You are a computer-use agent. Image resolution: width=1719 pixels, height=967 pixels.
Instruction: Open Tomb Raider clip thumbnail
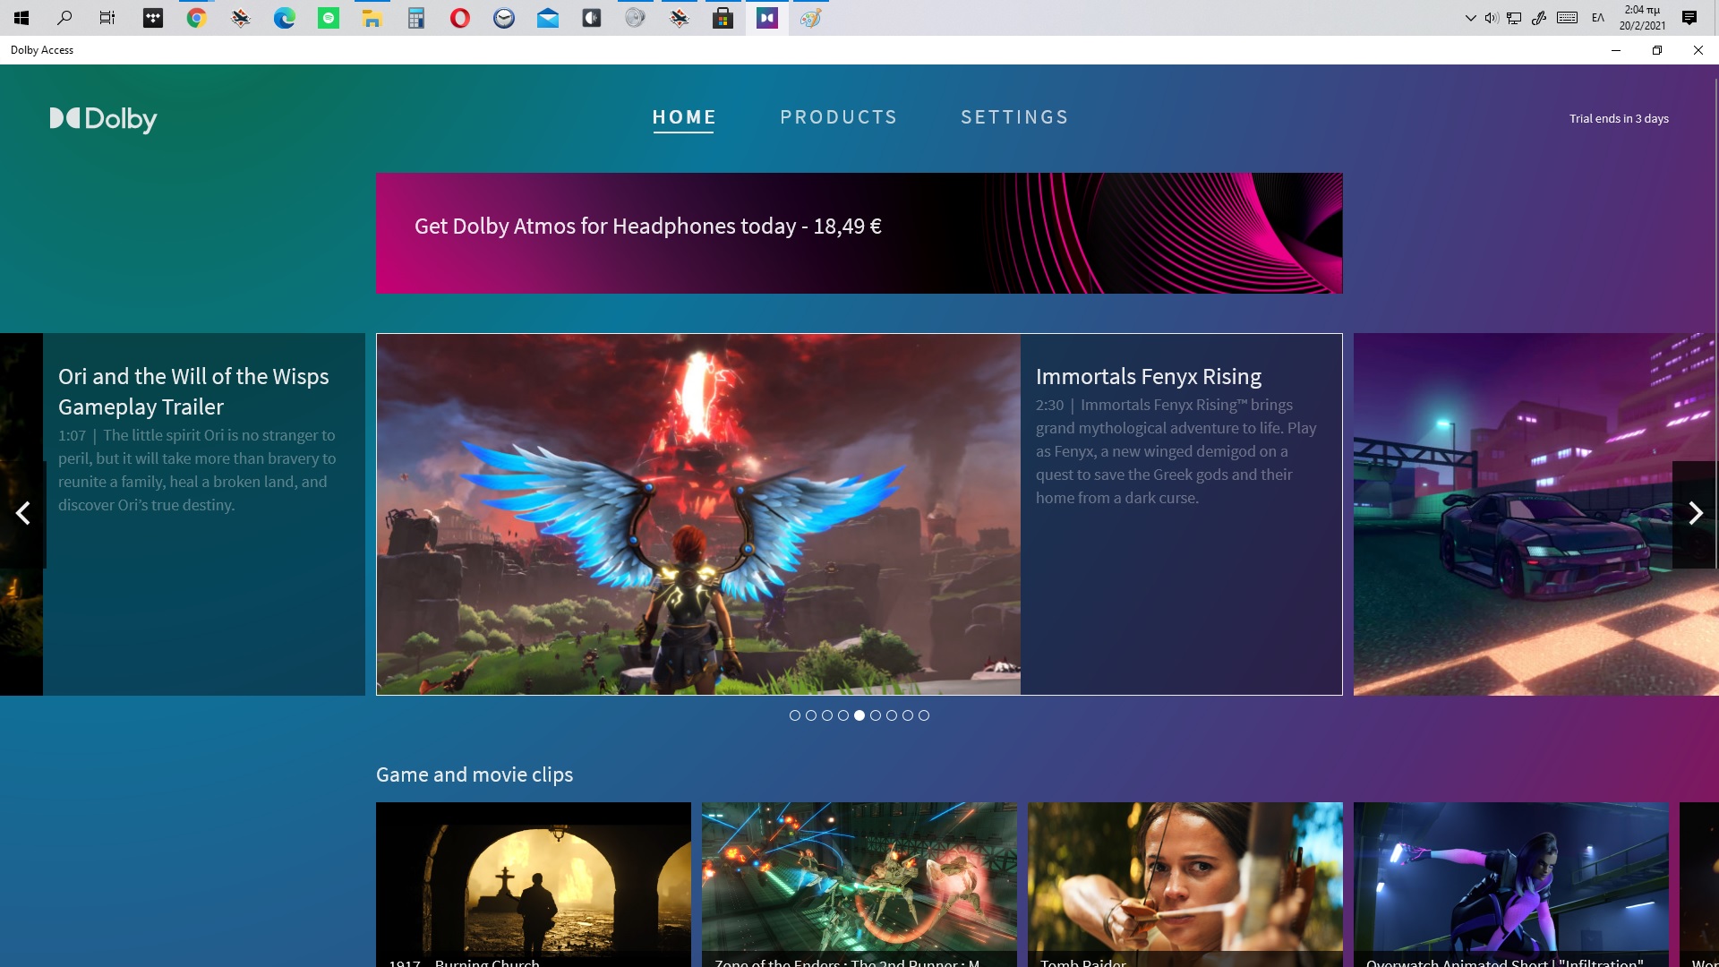coord(1184,882)
